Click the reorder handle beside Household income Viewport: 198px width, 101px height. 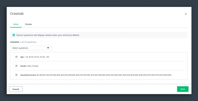(16, 75)
